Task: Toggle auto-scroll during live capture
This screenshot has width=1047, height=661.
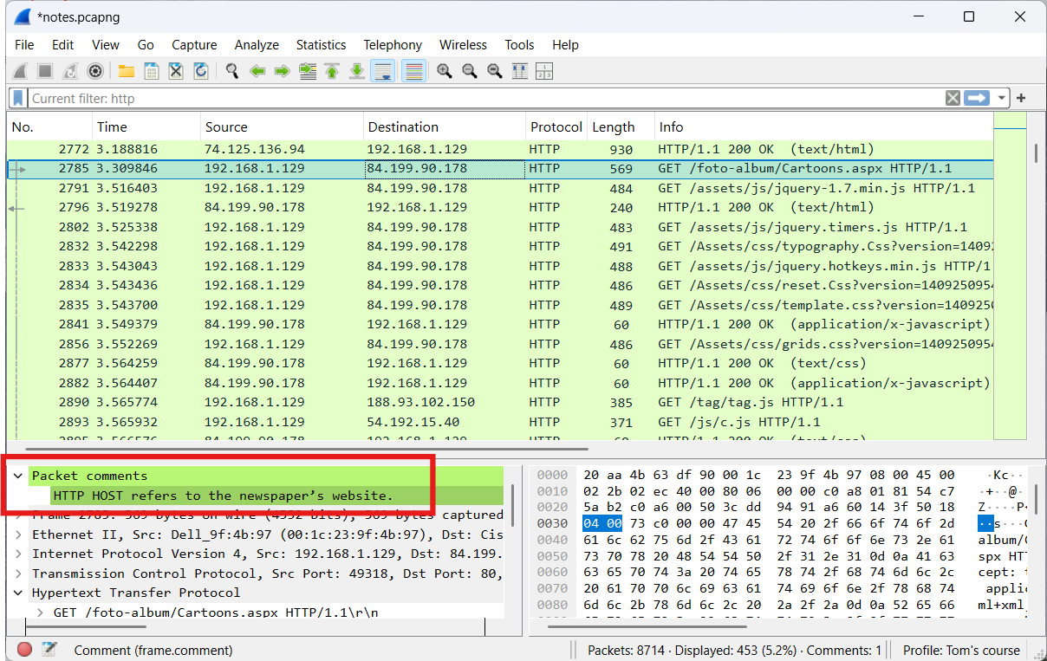Action: click(x=382, y=71)
